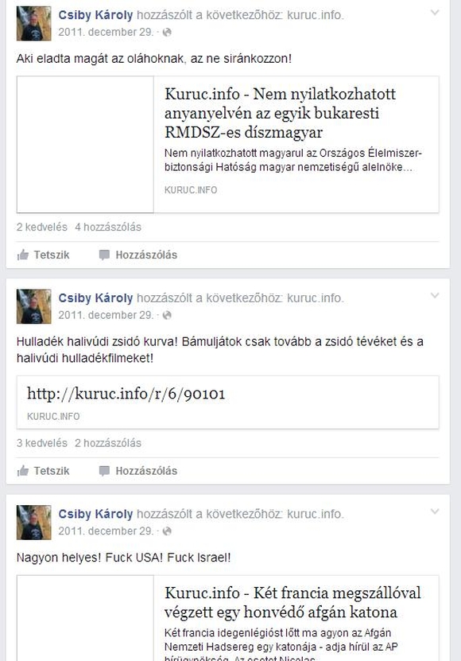Screen dimensions: 461x661
Task: Expand options chevron on second post
Action: 435,296
